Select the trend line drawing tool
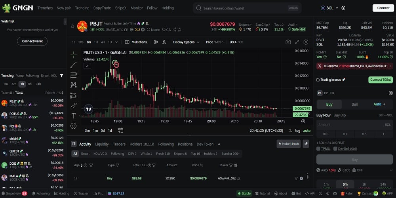Viewport: 396px width, 198px height. (x=74, y=65)
